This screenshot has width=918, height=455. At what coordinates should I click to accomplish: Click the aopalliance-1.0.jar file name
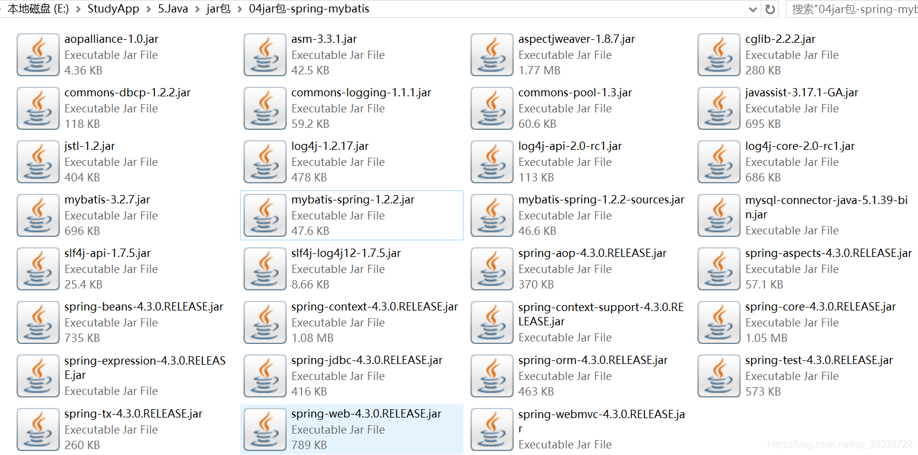tap(111, 39)
